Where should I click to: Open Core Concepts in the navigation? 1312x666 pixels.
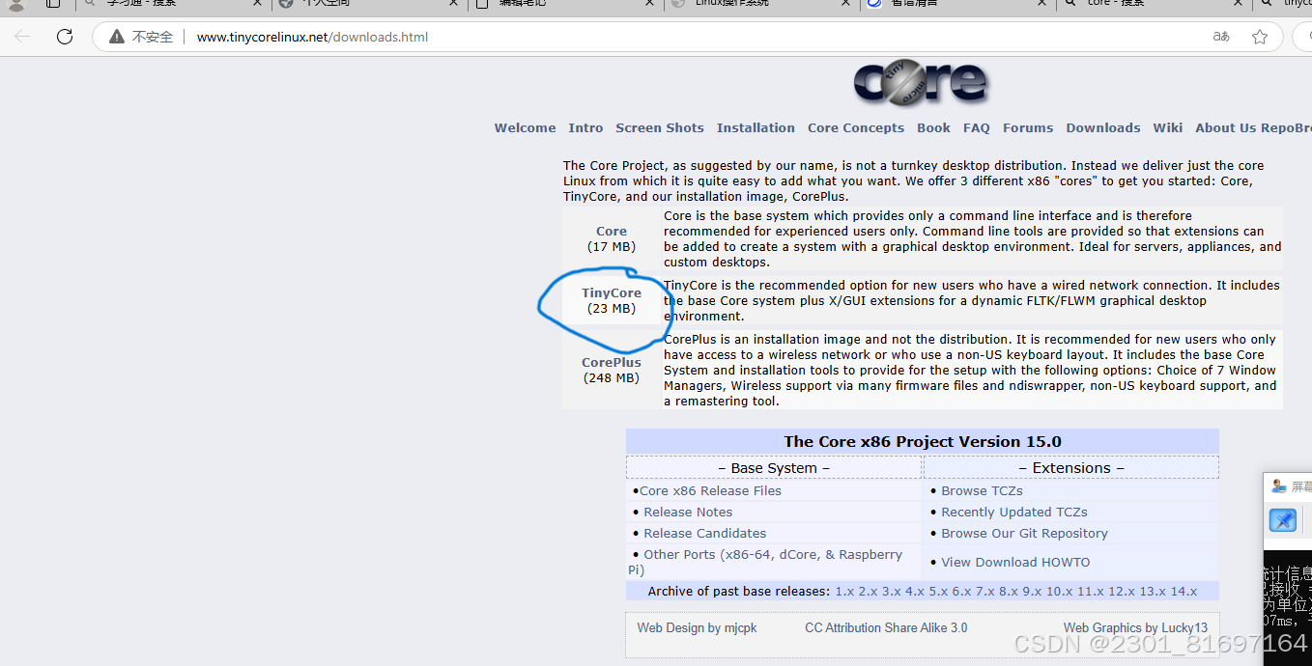coord(856,127)
